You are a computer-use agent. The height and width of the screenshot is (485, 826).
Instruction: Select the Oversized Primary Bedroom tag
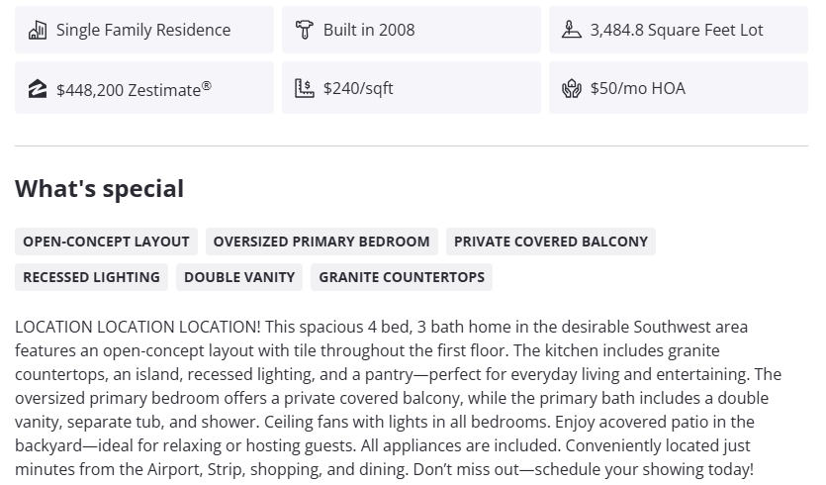click(321, 242)
